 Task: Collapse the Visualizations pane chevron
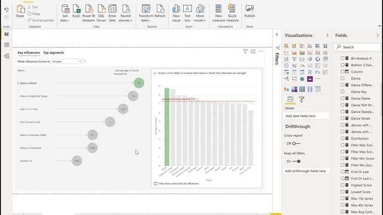[x=327, y=35]
